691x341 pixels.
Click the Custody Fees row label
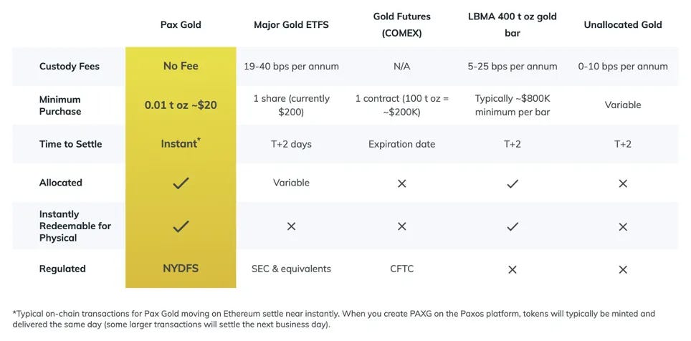tap(70, 67)
